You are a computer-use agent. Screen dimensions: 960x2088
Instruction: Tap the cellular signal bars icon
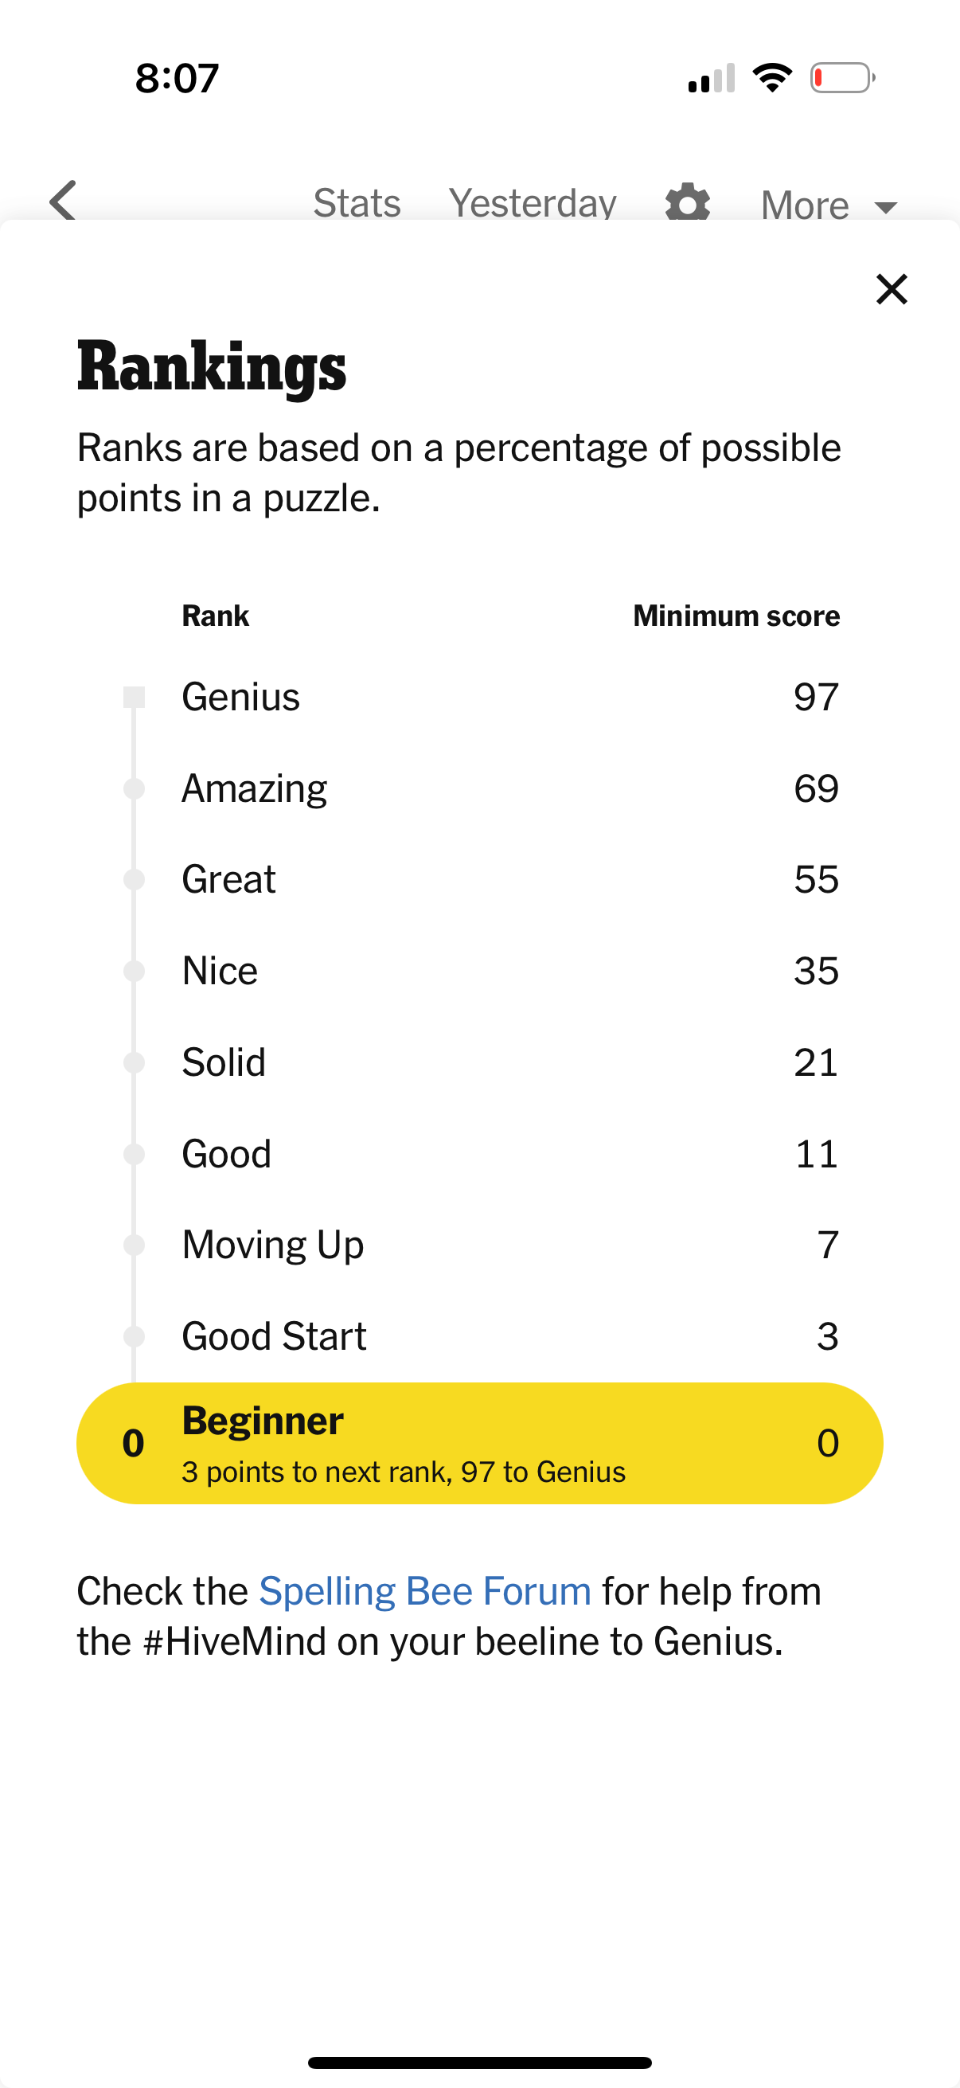(712, 77)
